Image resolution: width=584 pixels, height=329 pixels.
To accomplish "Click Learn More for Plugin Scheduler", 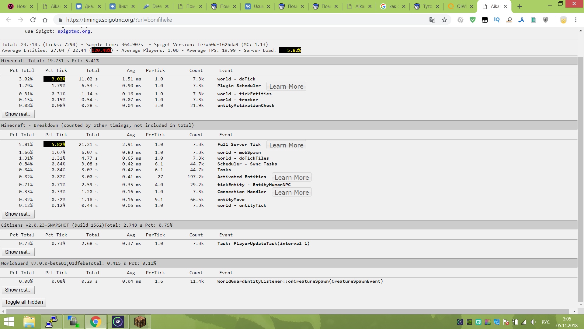I will (x=286, y=87).
